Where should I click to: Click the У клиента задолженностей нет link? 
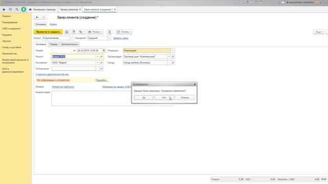(52, 74)
